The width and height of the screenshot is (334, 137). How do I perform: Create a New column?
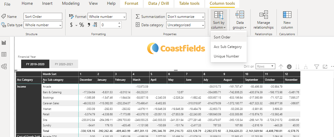click(287, 20)
